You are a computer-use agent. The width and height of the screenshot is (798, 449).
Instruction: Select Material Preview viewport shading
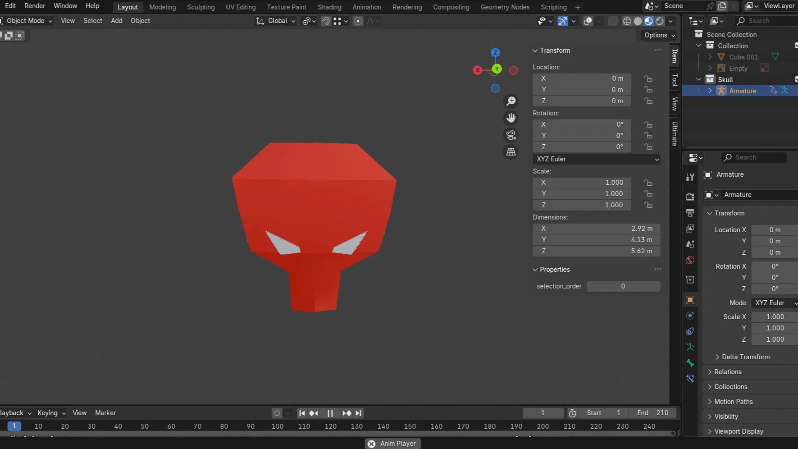pyautogui.click(x=649, y=21)
